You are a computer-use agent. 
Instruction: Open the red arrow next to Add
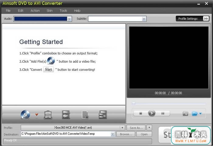37,115
